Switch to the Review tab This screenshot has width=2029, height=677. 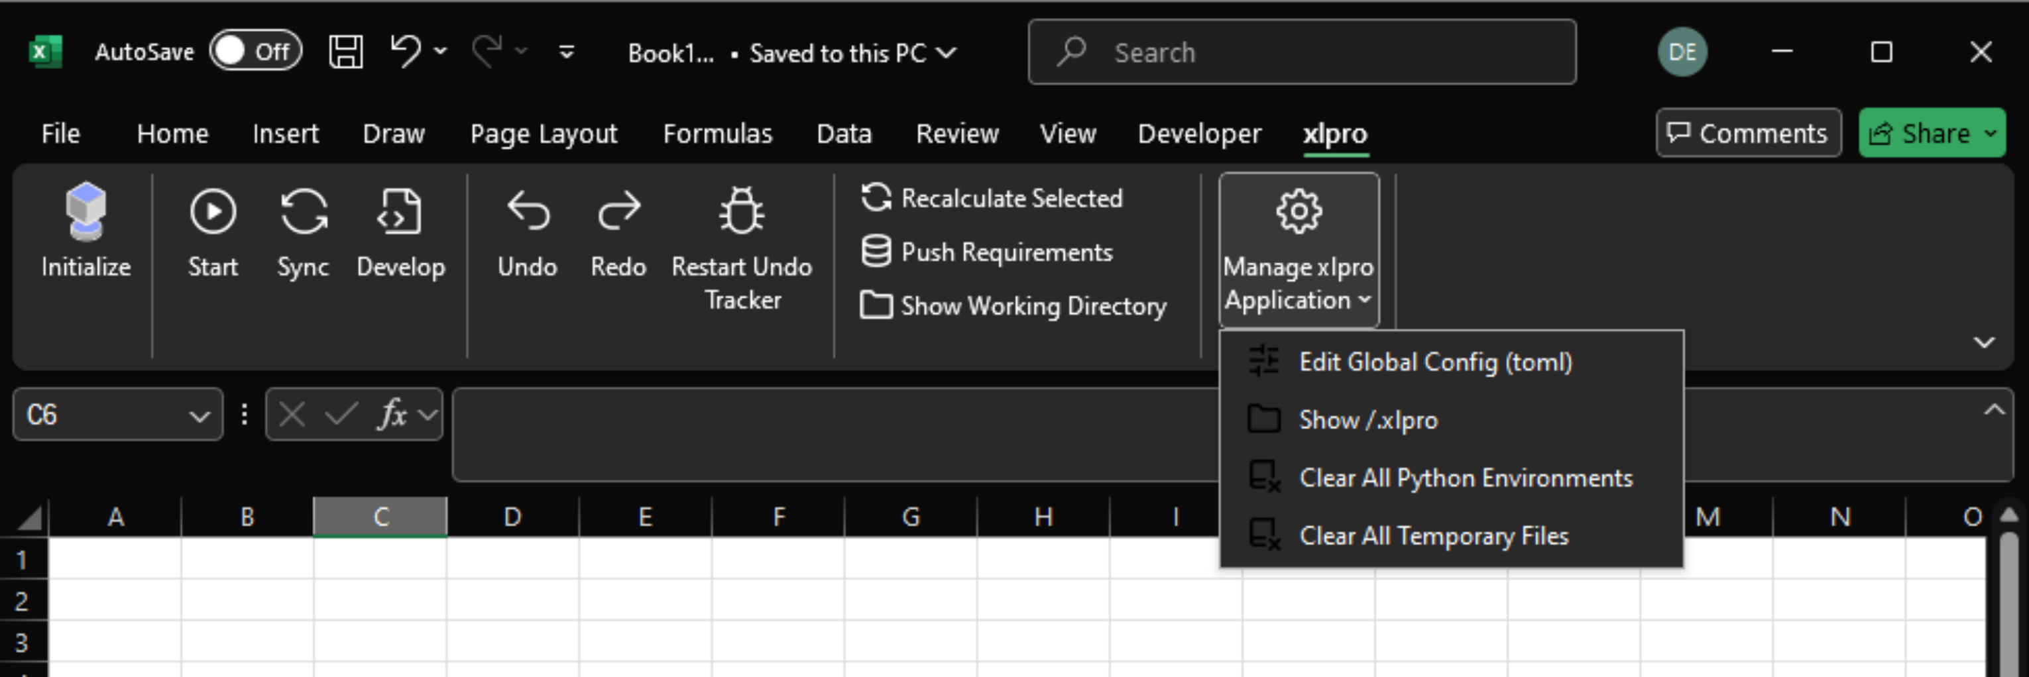[957, 133]
